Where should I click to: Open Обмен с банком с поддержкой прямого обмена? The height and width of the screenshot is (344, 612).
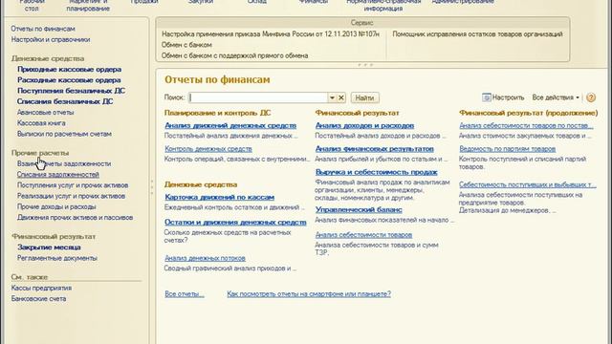(x=235, y=55)
